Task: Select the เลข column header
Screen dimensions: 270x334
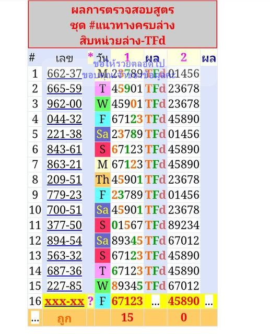Action: pyautogui.click(x=64, y=58)
